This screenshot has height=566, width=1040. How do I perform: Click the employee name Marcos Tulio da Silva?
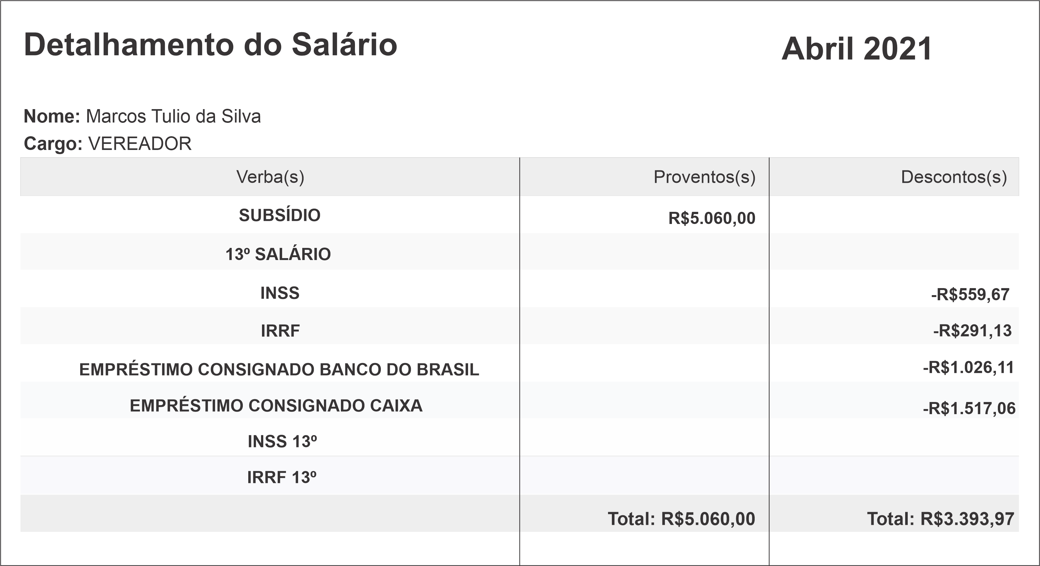[x=173, y=116]
